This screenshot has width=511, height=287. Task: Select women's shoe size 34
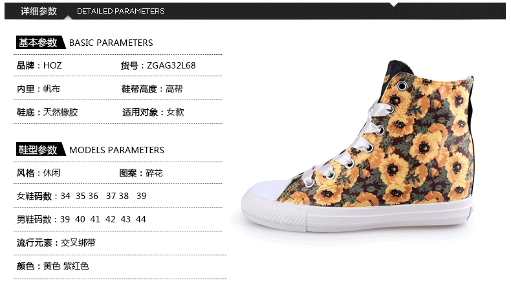point(65,196)
